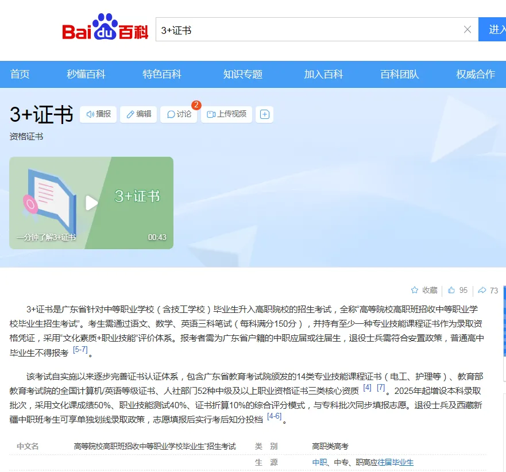Click the 3+证书 page title heading
The width and height of the screenshot is (506, 472).
41,114
